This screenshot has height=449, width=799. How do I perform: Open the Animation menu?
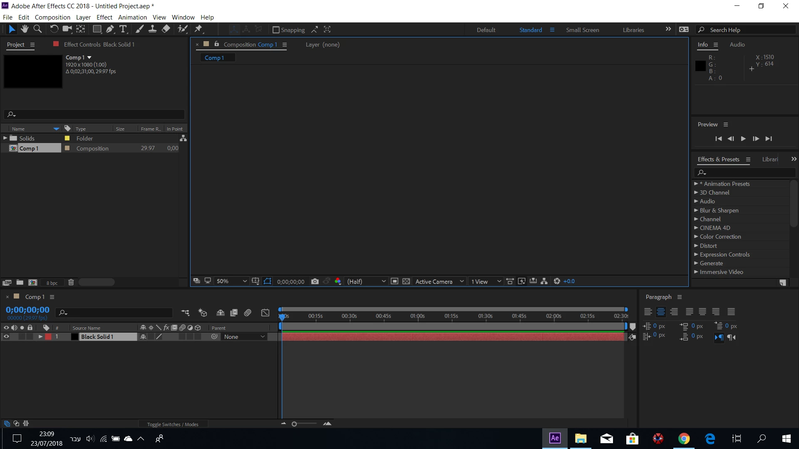point(132,17)
